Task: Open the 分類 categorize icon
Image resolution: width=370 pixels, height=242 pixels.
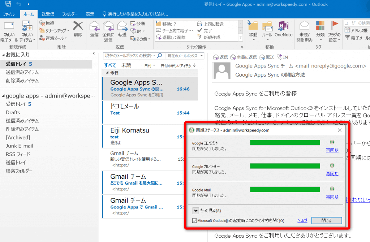Action: point(320,26)
